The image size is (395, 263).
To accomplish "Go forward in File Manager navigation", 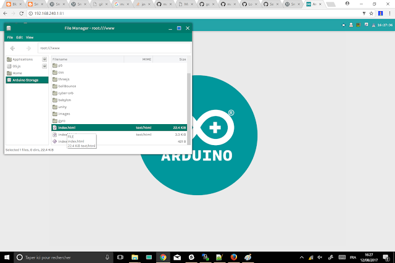I will click(x=28, y=48).
